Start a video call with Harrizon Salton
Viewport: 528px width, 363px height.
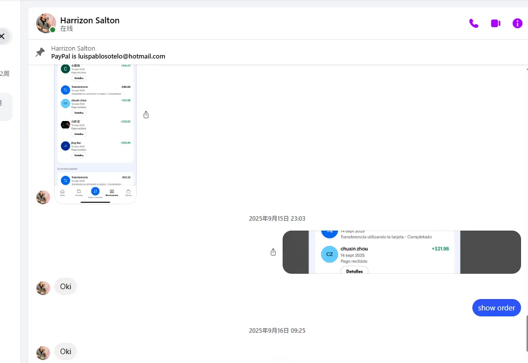(496, 23)
